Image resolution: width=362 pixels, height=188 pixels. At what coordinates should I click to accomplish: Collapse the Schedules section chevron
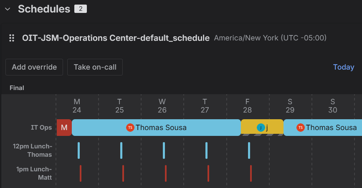(x=8, y=9)
